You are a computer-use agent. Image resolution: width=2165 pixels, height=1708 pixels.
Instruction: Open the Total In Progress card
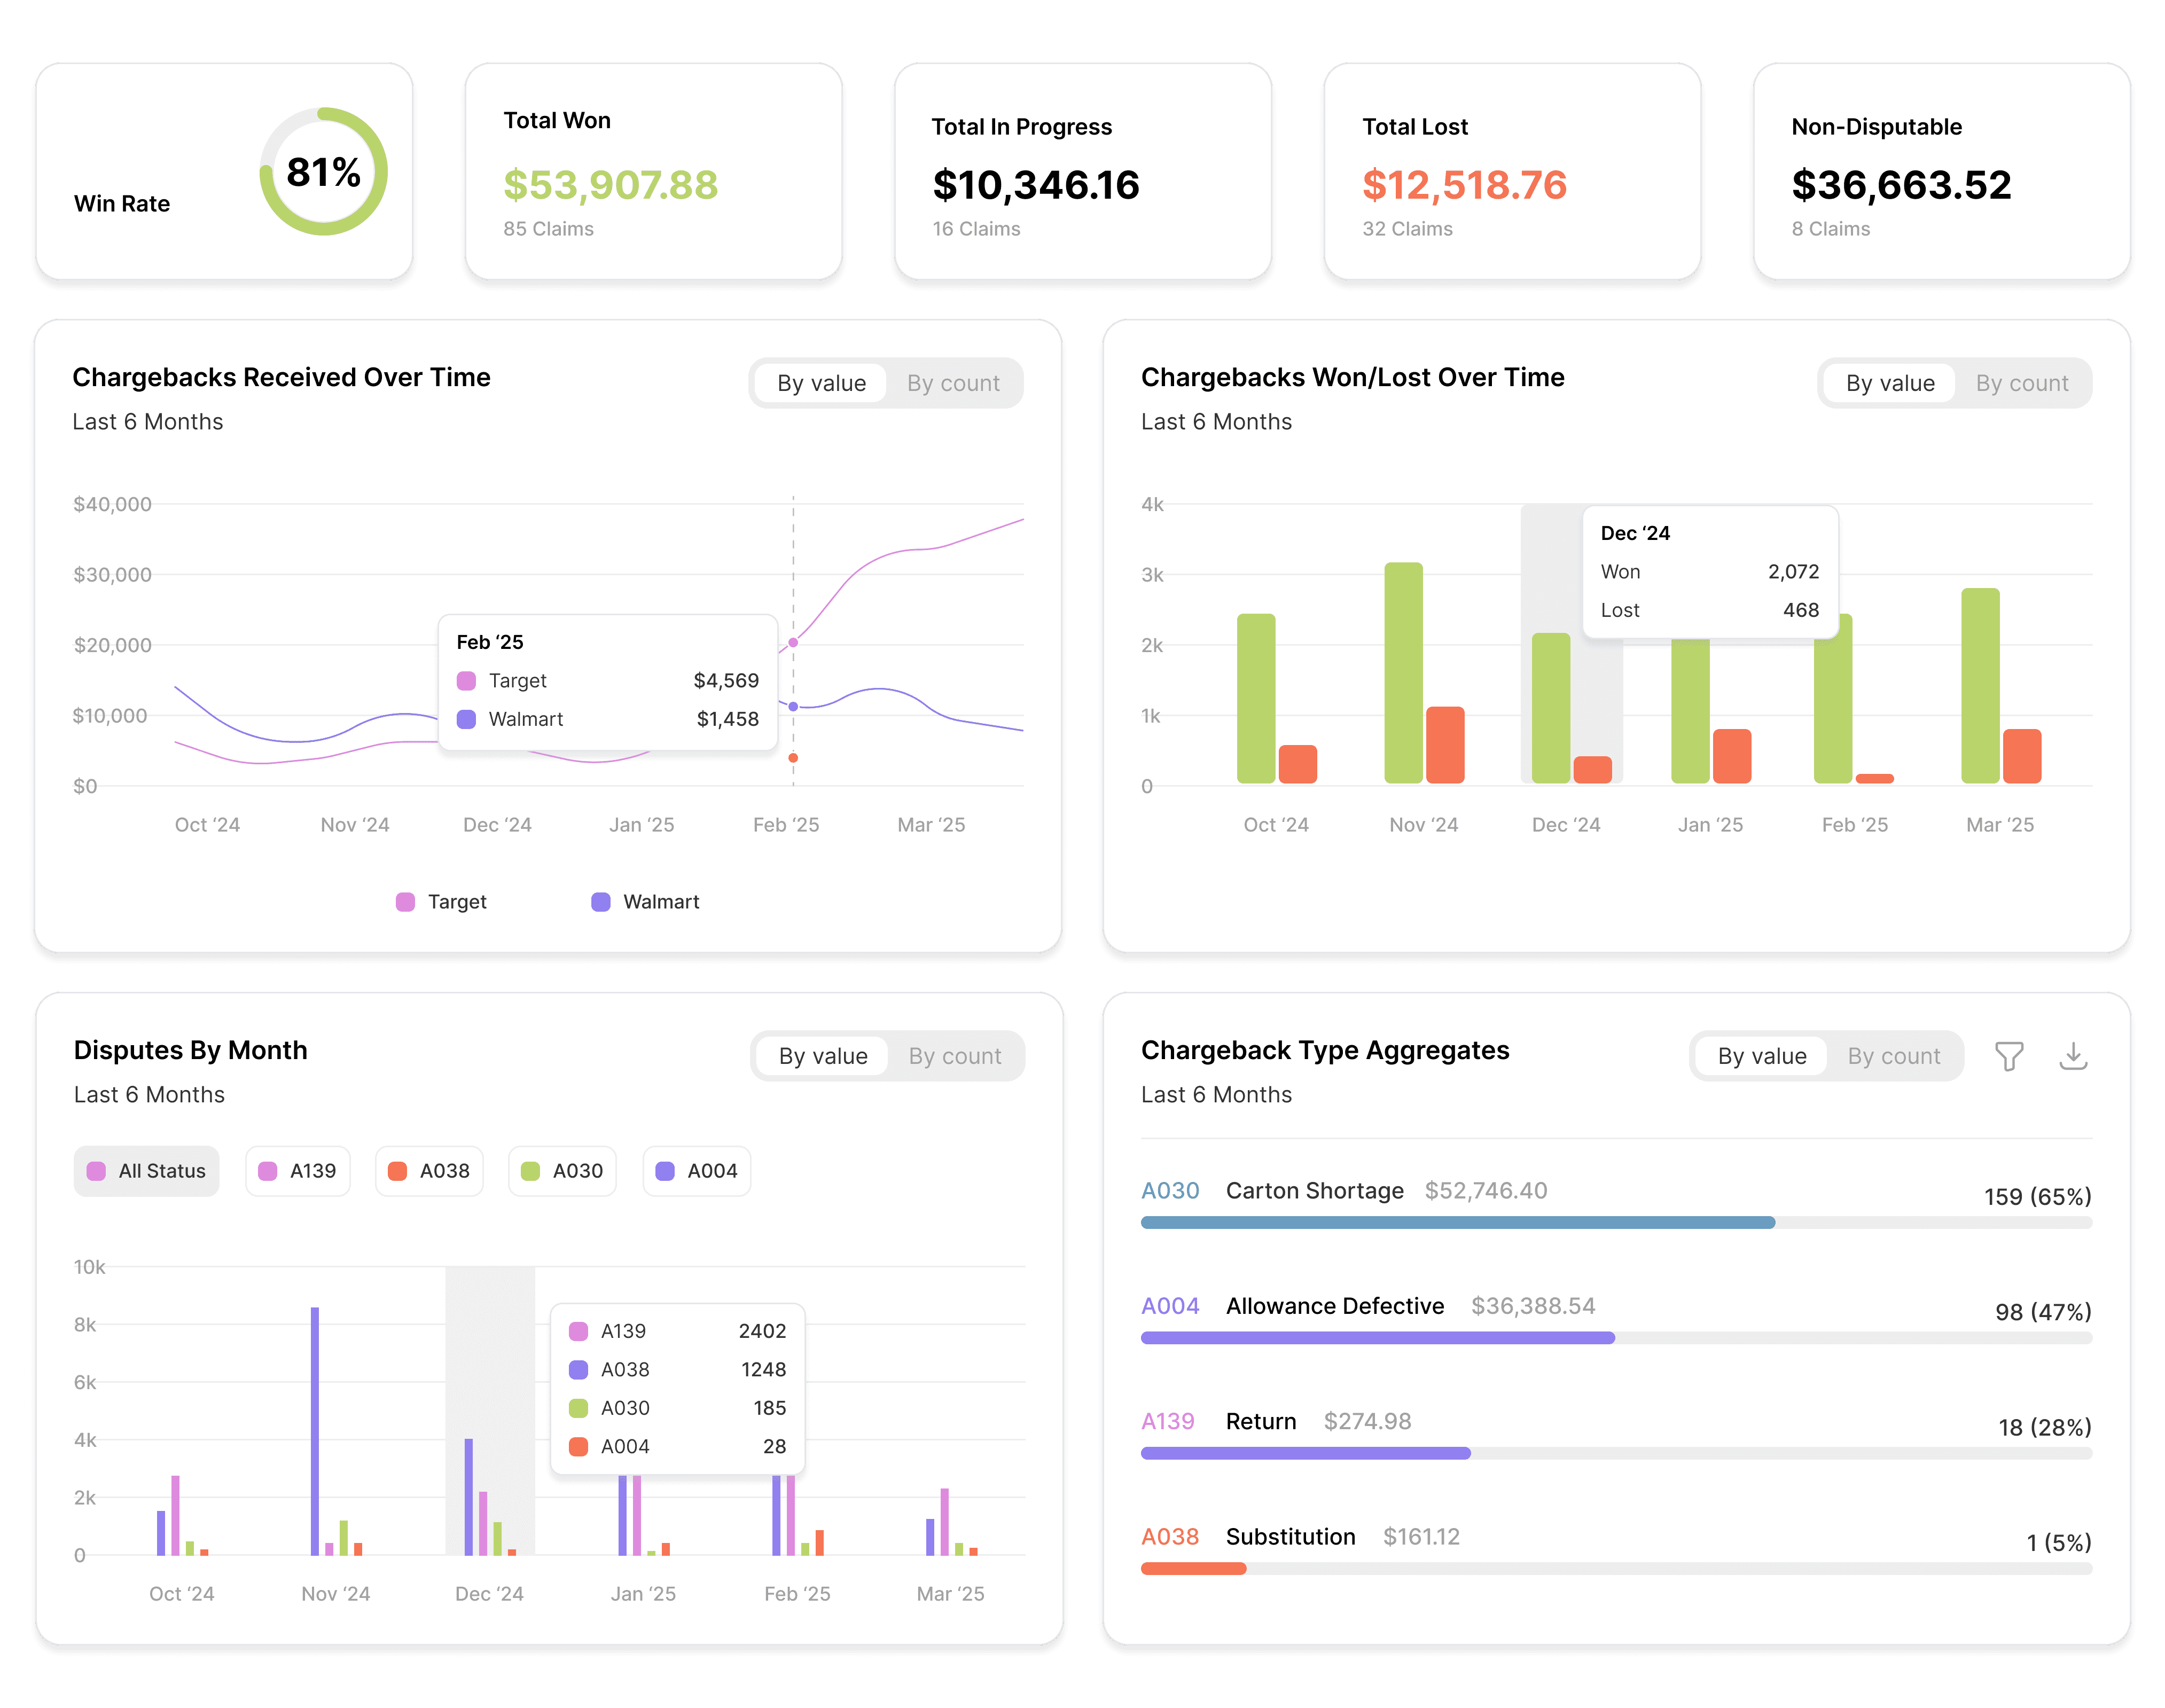1083,171
